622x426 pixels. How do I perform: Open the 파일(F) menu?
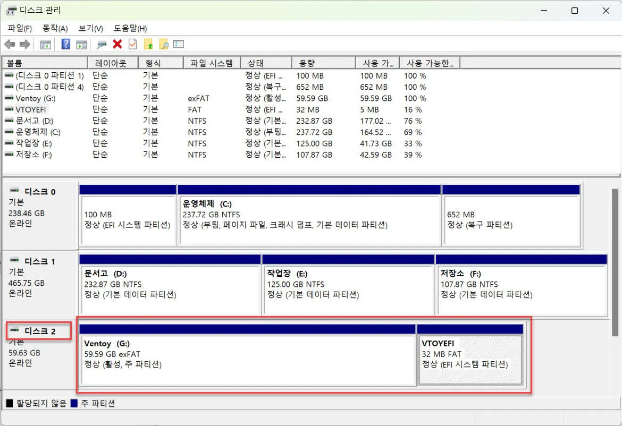20,28
